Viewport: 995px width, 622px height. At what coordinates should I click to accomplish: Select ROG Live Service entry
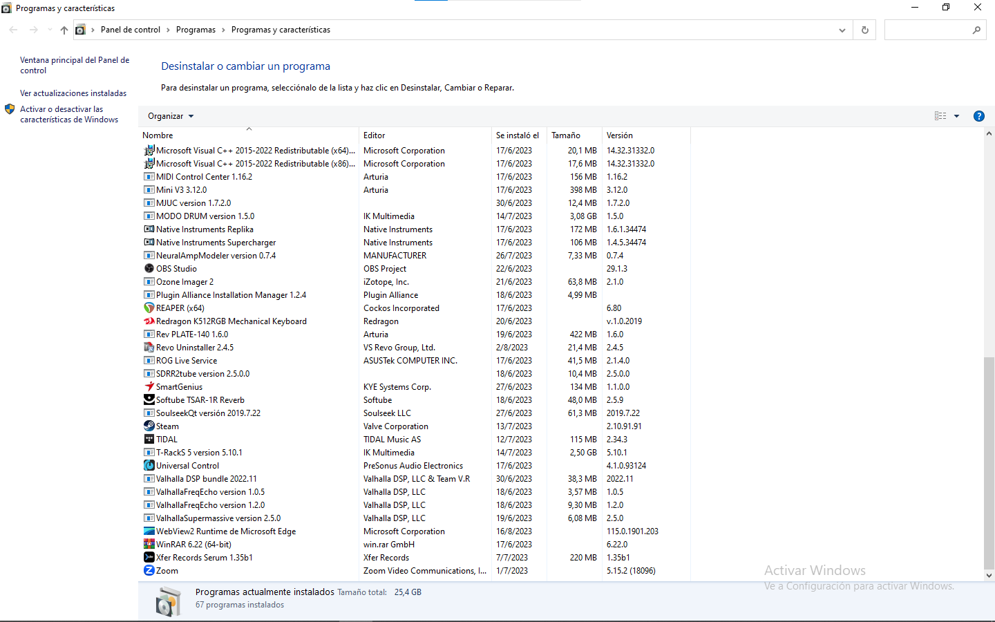click(415, 361)
